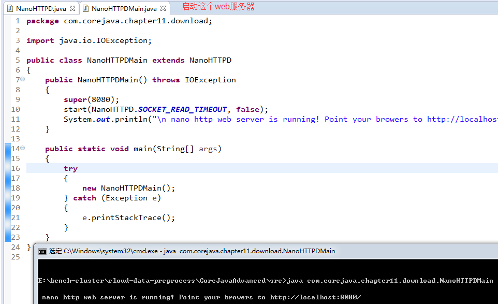
Task: Click 'java.io.IOException;' on the import line
Action: (106, 41)
